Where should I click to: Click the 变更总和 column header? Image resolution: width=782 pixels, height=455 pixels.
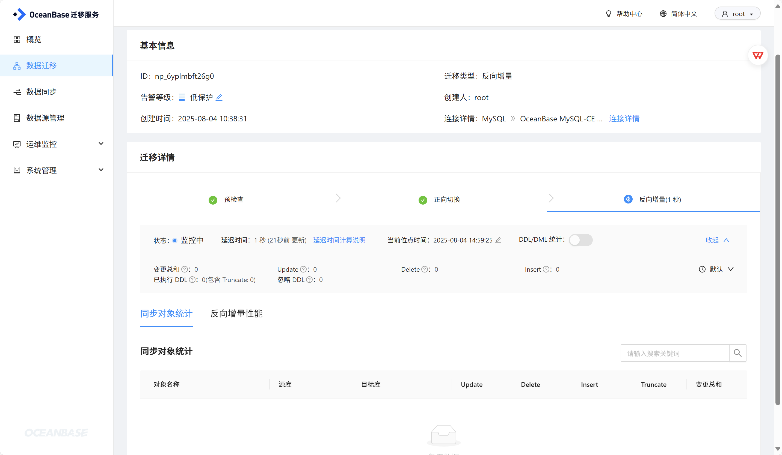709,385
